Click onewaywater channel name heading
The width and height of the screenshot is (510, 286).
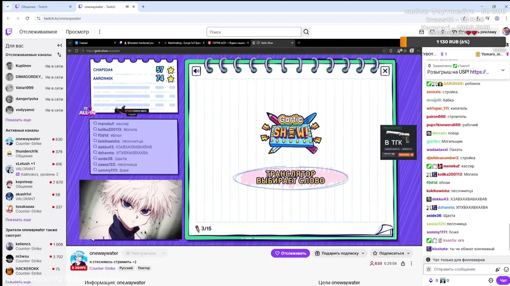104,253
